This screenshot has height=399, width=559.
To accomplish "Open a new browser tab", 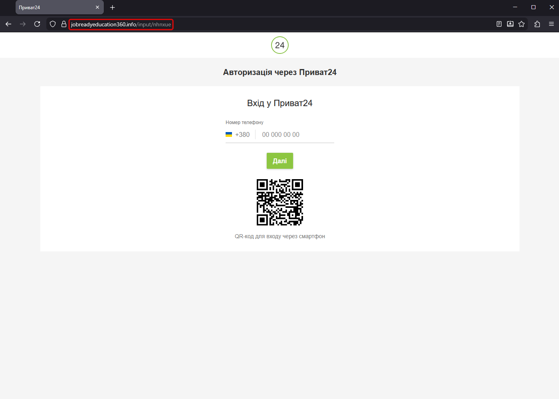I will (113, 8).
